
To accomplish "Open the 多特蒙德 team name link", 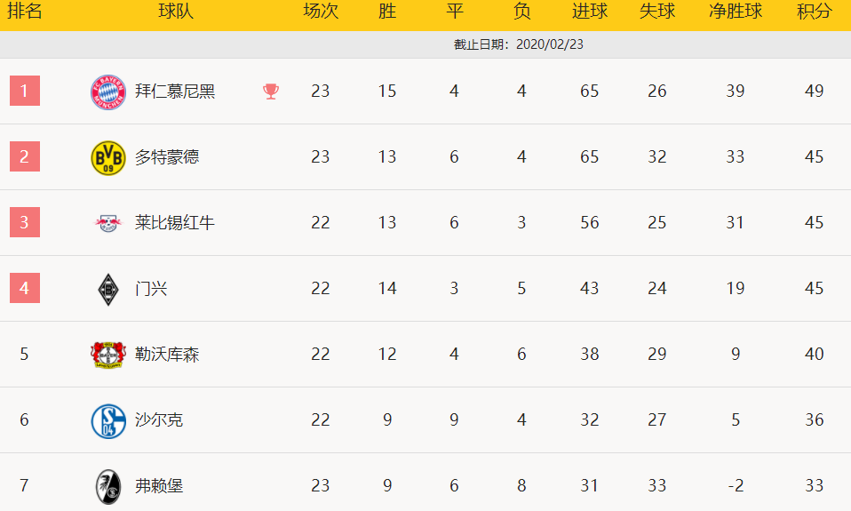I will point(167,157).
